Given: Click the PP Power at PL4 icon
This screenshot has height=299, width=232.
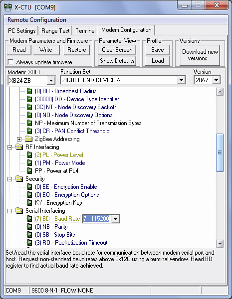Looking at the screenshot, I should tap(29, 171).
